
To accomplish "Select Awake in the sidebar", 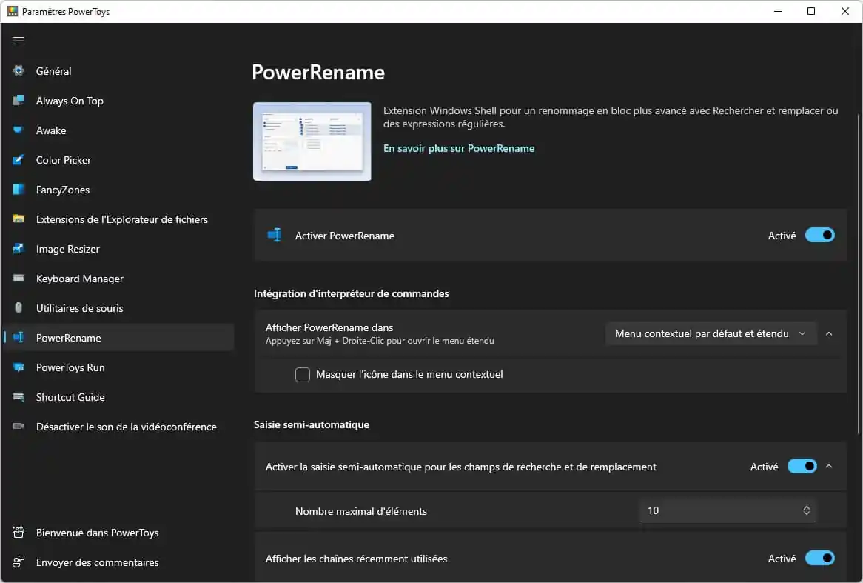I will pos(119,130).
